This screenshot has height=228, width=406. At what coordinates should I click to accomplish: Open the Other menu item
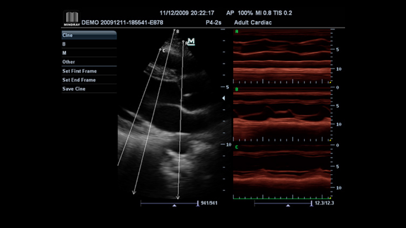click(89, 62)
